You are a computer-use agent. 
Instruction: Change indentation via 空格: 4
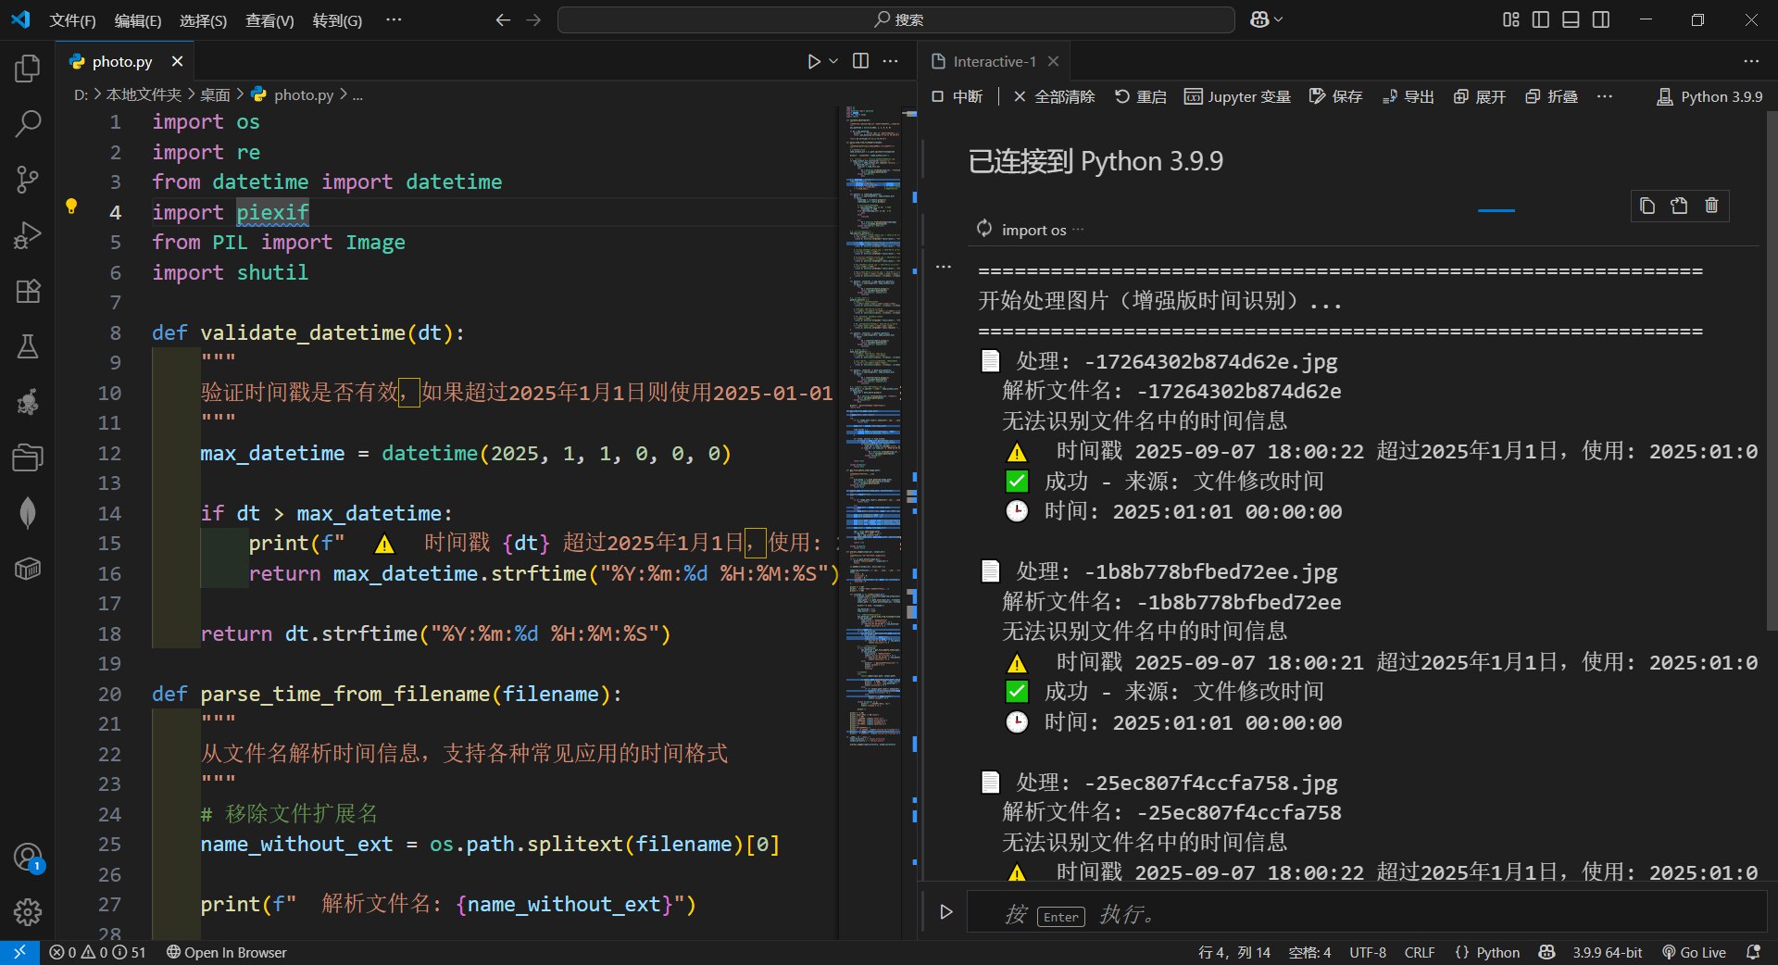pyautogui.click(x=1309, y=952)
